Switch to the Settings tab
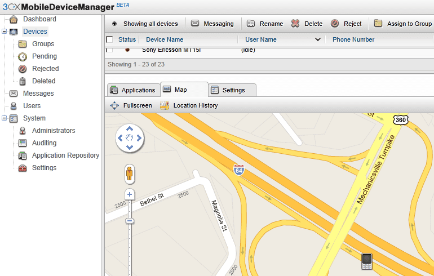434x276 pixels. (x=232, y=90)
